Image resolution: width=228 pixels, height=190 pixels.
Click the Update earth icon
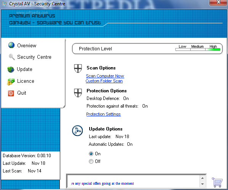pyautogui.click(x=11, y=69)
